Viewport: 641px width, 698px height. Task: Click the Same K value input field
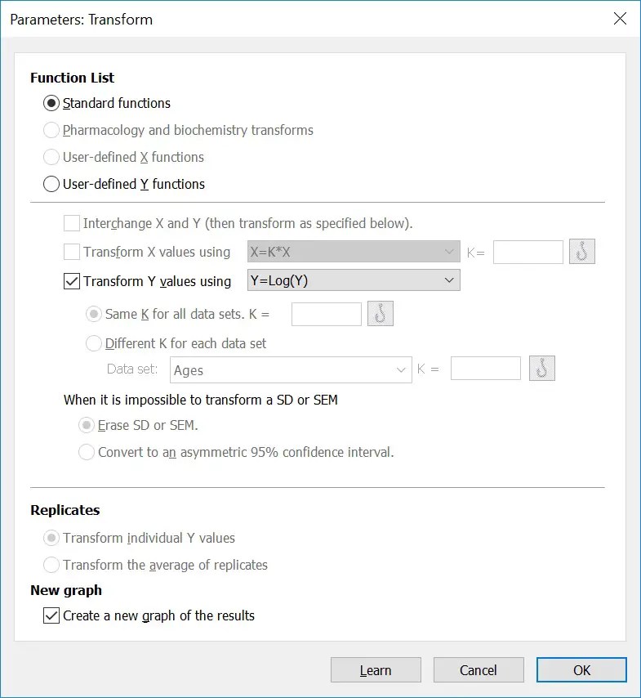(326, 313)
